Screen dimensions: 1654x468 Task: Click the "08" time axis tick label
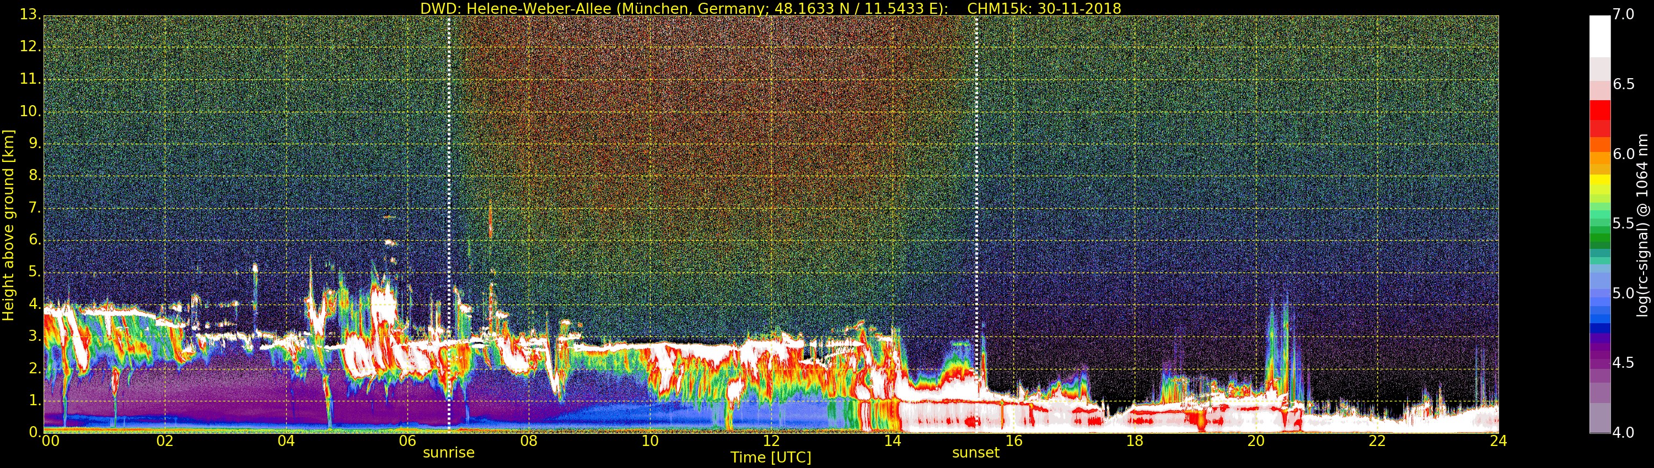point(528,441)
